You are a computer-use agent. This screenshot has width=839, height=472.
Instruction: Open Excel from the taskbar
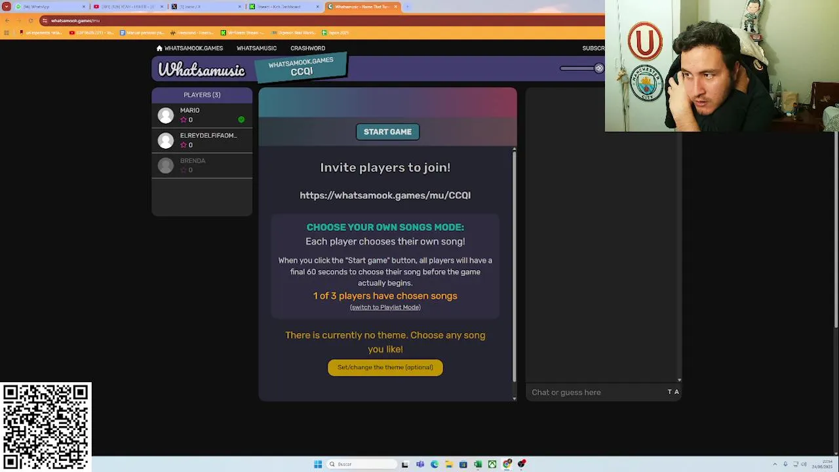tap(478, 464)
